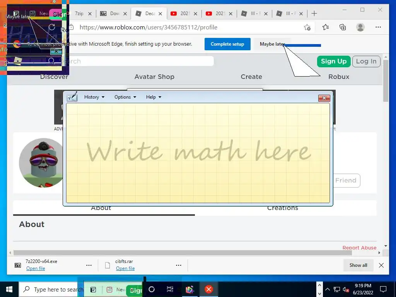Viewport: 396px width, 297px height.
Task: Click the Report Abuse link
Action: (x=359, y=248)
